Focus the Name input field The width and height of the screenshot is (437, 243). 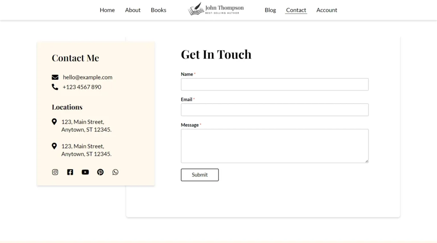[274, 84]
